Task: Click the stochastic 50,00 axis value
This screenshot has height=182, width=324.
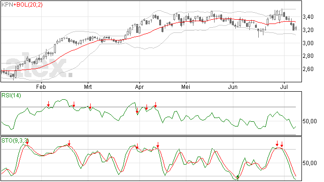Action: [309, 163]
